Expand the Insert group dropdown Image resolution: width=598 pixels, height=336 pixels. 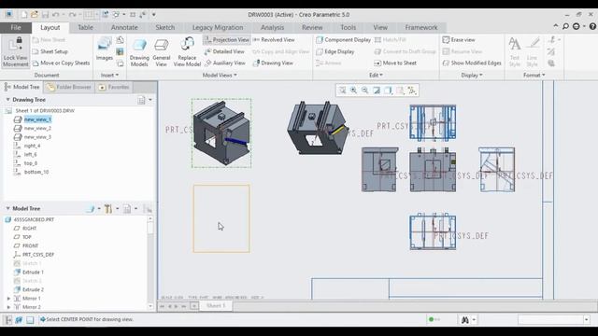[110, 75]
